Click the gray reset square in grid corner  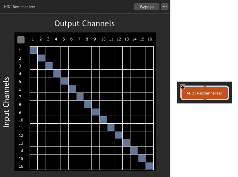[x=21, y=40]
